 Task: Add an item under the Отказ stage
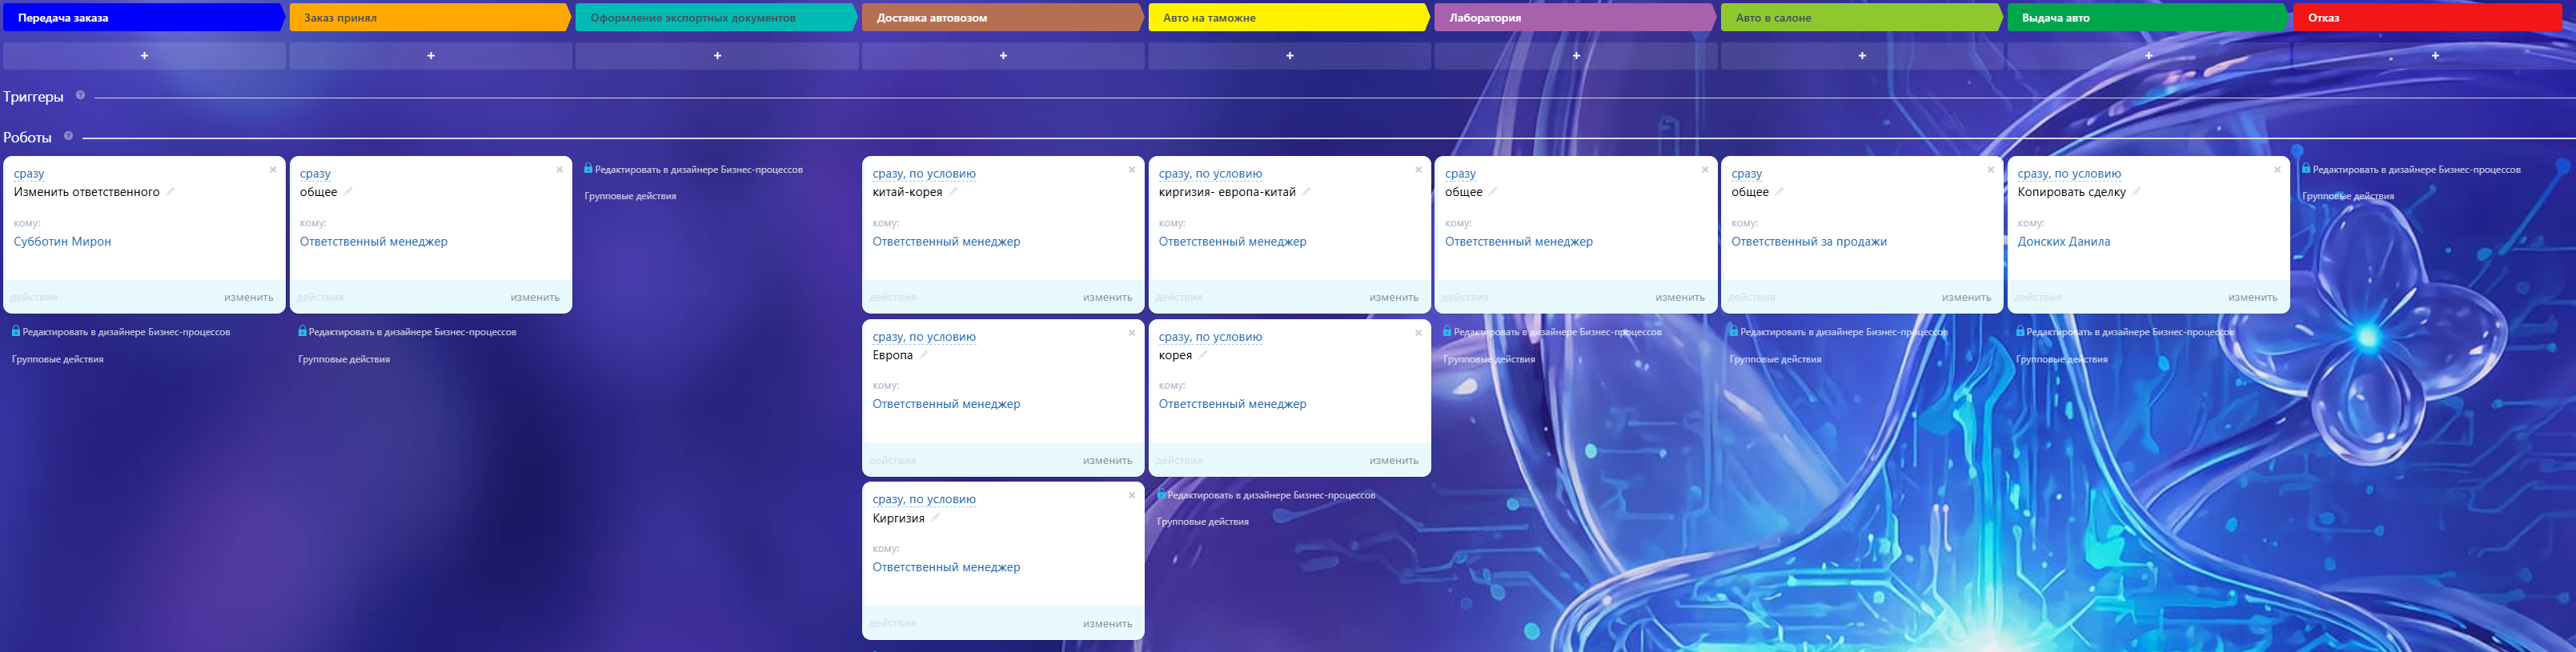pos(2435,56)
